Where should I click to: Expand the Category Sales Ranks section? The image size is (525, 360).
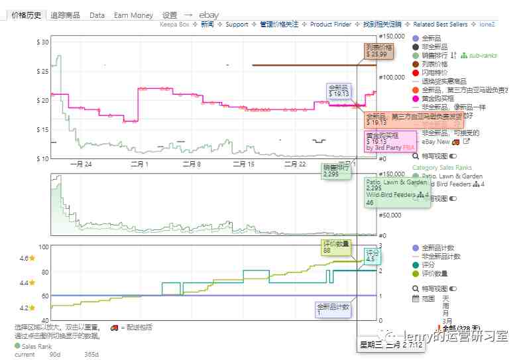[x=442, y=167]
